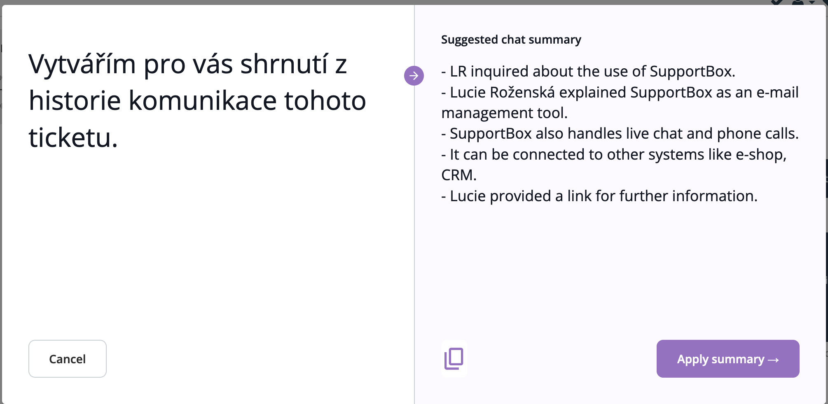828x404 pixels.
Task: Copy the suggested summary to clipboard
Action: point(454,359)
